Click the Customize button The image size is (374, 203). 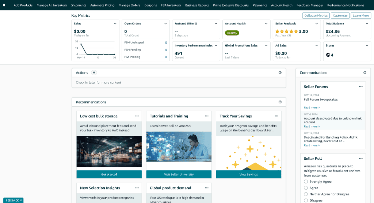tap(340, 15)
